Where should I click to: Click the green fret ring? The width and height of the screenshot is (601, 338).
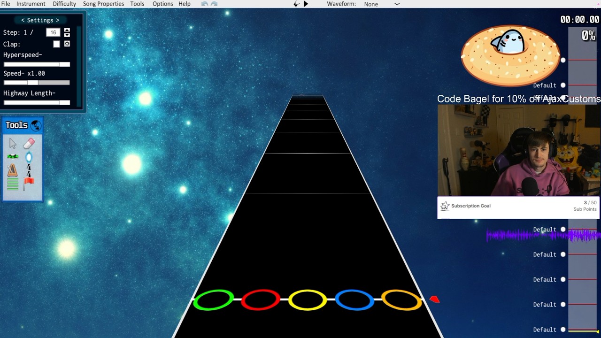tap(214, 300)
